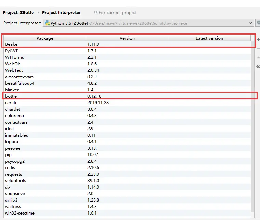
Task: Open the interpreter settings gear icon
Action: 258,23
